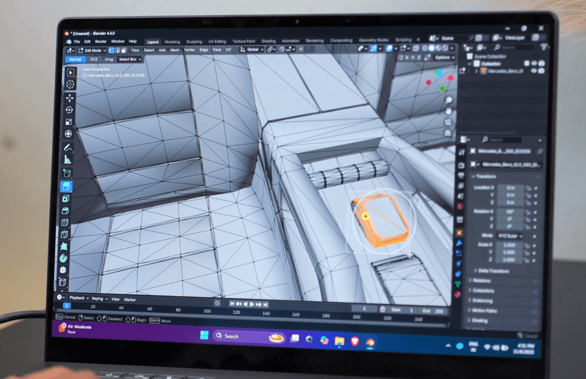
Task: Select the Move tool in left toolbar
Action: [70, 97]
